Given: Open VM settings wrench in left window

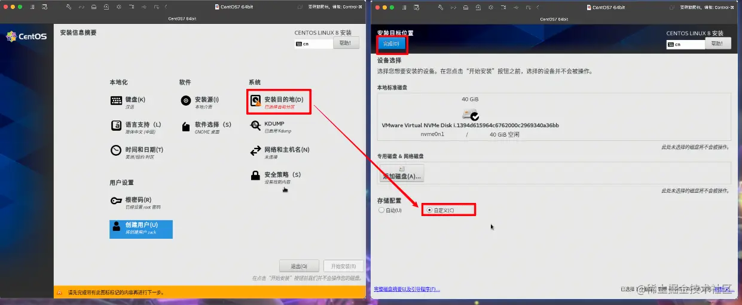Looking at the screenshot, I should [x=69, y=7].
